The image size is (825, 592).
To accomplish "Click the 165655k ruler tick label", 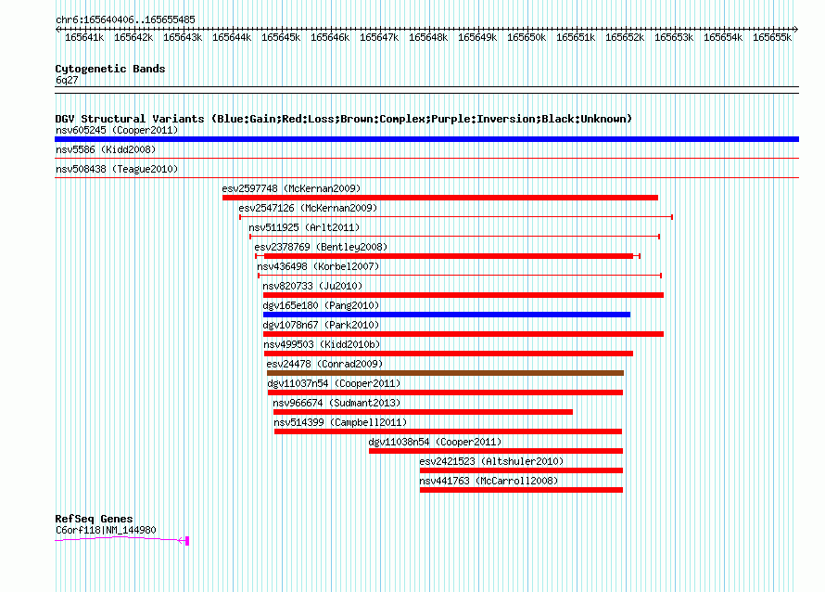I will pos(772,37).
